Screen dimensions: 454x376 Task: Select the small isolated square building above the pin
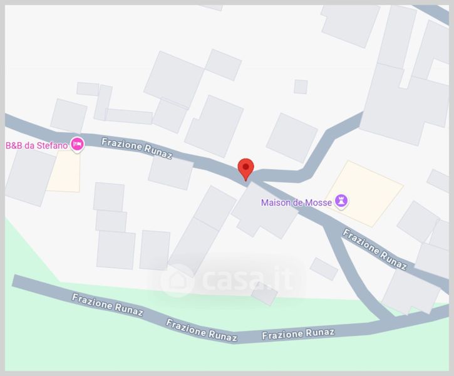[301, 86]
